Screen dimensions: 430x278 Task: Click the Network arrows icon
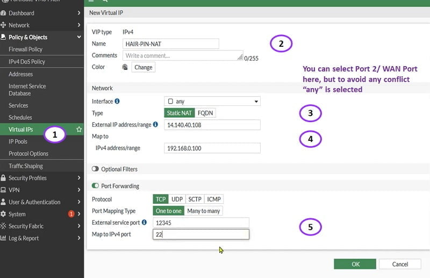(x=3, y=25)
